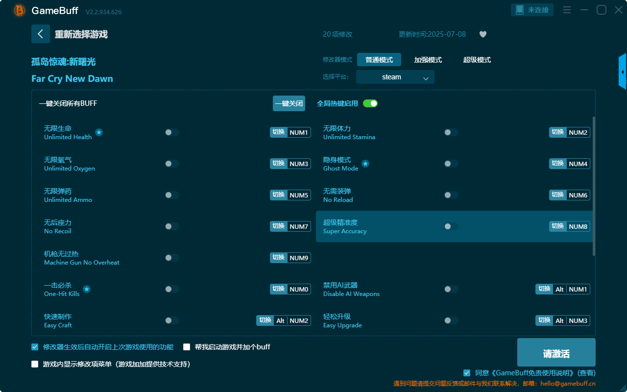Click the vertical scrollbar of the cheat list
Image resolution: width=627 pixels, height=392 pixels.
[594, 186]
